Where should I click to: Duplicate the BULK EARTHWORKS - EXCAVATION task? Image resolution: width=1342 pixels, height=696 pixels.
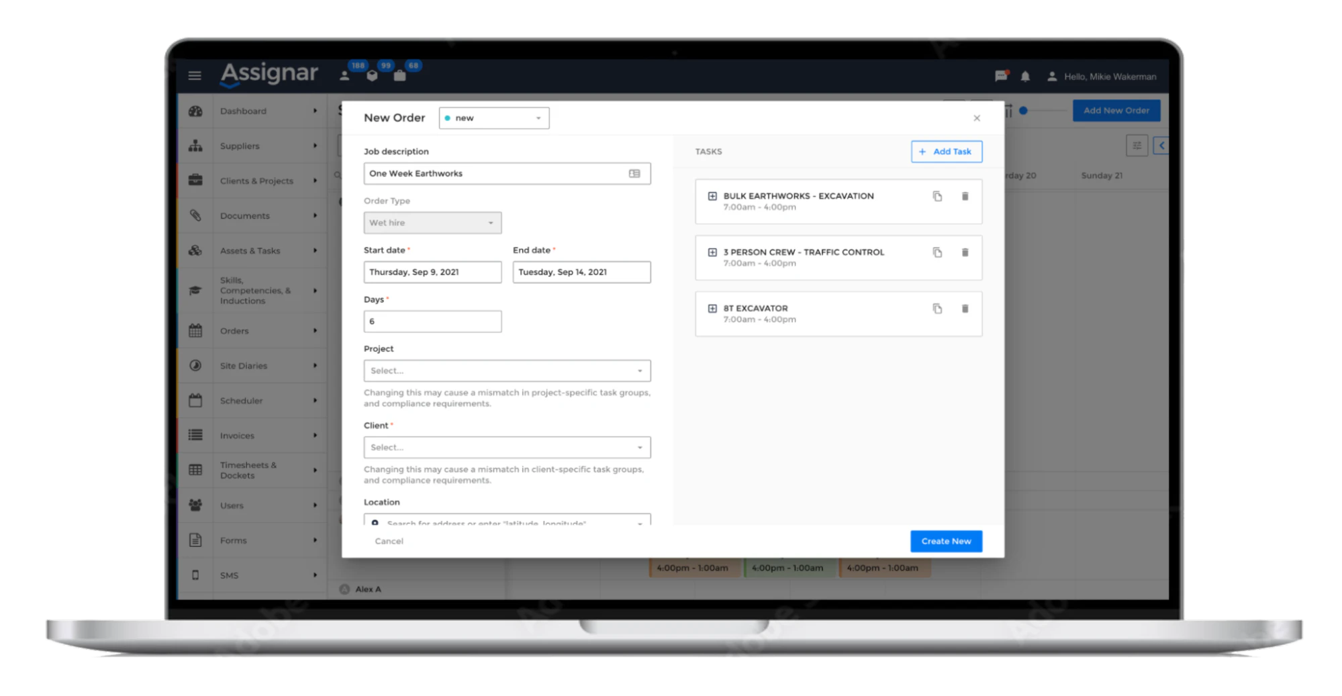click(938, 196)
